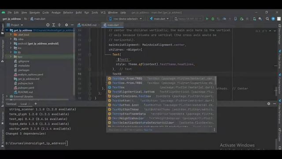The width and height of the screenshot is (282, 159).
Task: Click completion popup vertical scrollbar
Action: tap(215, 80)
